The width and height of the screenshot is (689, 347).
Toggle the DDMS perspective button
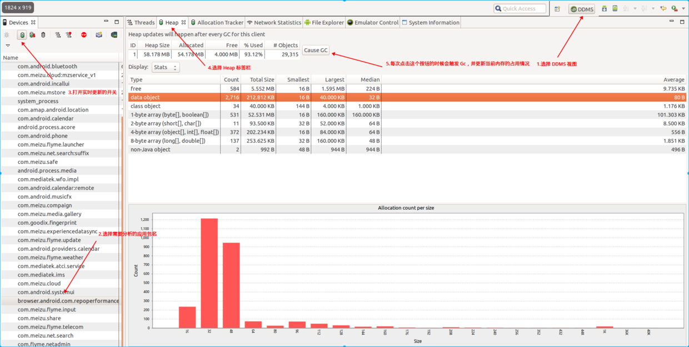tap(582, 9)
